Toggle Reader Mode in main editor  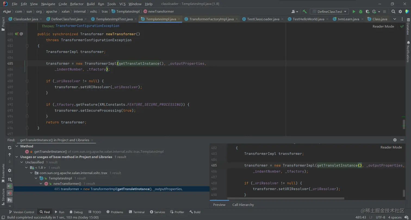click(383, 26)
